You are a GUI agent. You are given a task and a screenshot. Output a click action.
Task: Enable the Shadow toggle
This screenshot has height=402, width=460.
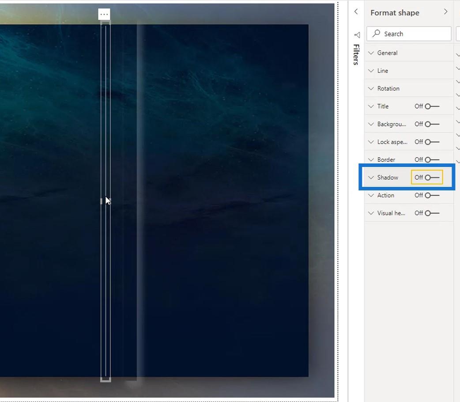[432, 177]
